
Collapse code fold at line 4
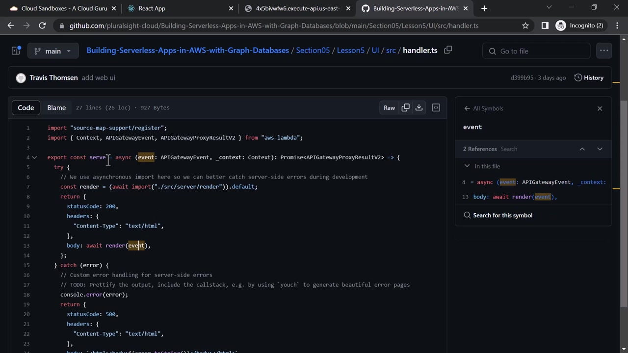click(x=34, y=157)
